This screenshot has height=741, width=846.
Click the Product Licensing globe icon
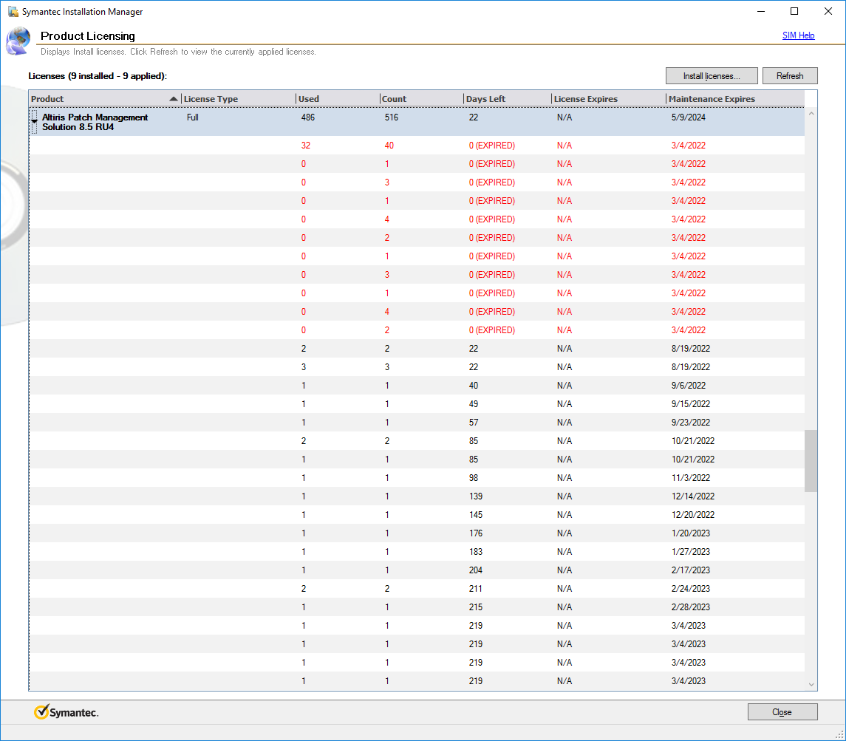coord(18,41)
